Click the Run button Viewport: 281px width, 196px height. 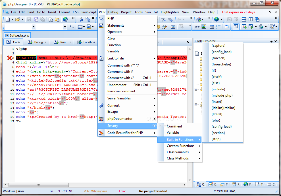pyautogui.click(x=60, y=42)
